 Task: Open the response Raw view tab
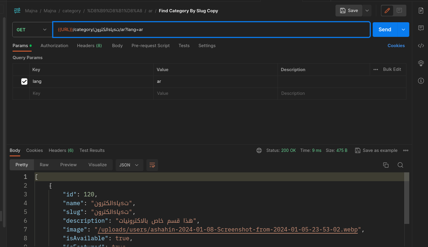pos(44,165)
